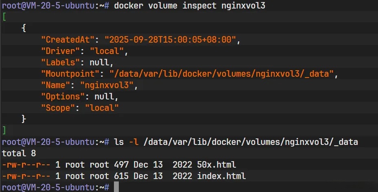Viewport: 378px width, 192px height.
Task: Click the "Mountpoint" key
Action: tap(70, 73)
